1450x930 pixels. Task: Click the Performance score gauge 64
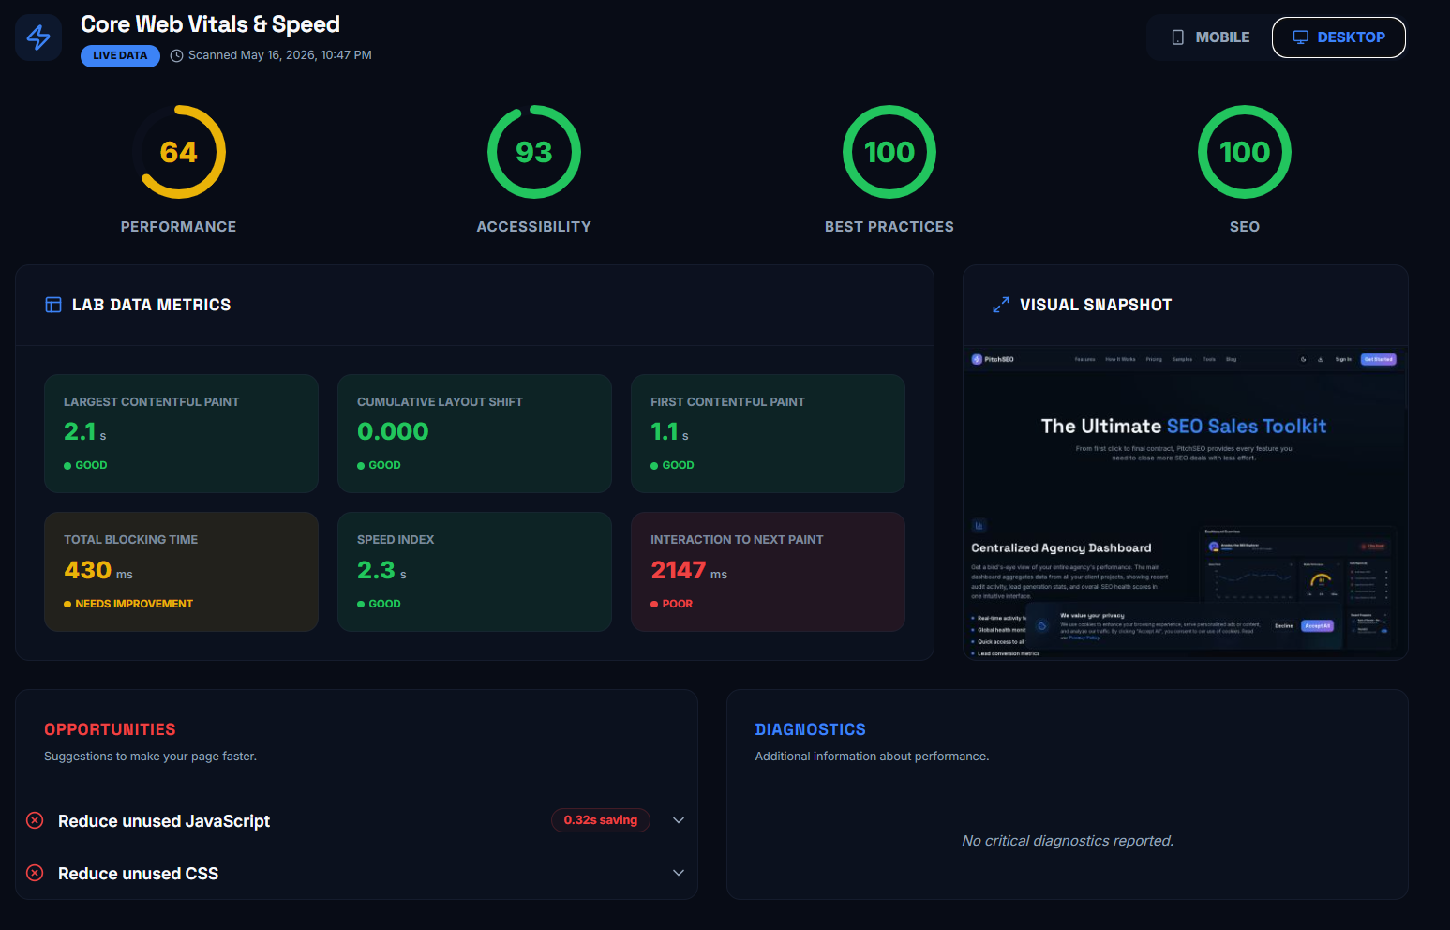(x=179, y=152)
